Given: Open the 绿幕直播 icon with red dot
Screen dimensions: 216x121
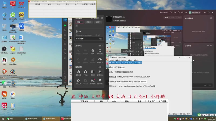Looking at the screenshot, I should 93,81.
